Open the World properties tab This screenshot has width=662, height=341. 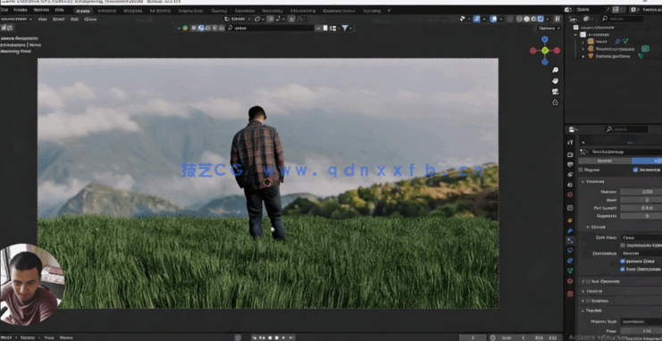[570, 195]
